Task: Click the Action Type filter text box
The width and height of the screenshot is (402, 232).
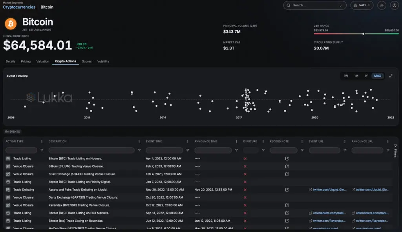Action: pos(21,150)
